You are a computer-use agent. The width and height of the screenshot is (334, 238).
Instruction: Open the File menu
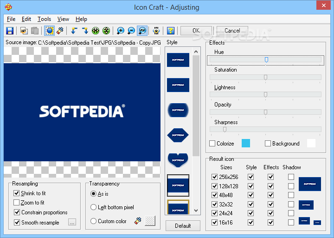point(11,19)
